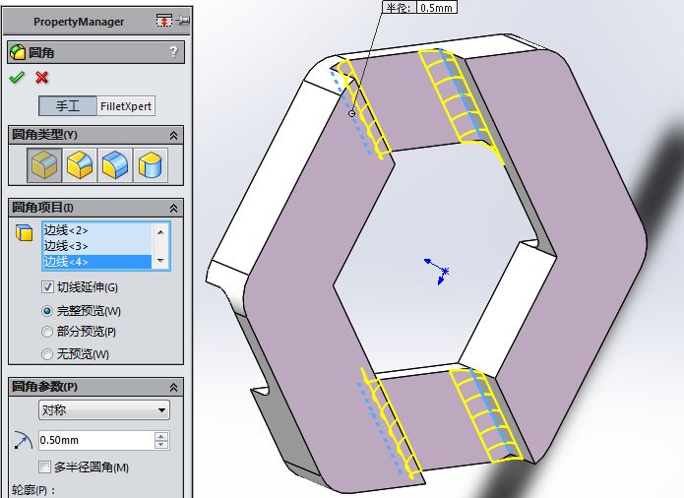Click the PropertyManager pin icon
This screenshot has height=498, width=684.
click(x=184, y=20)
